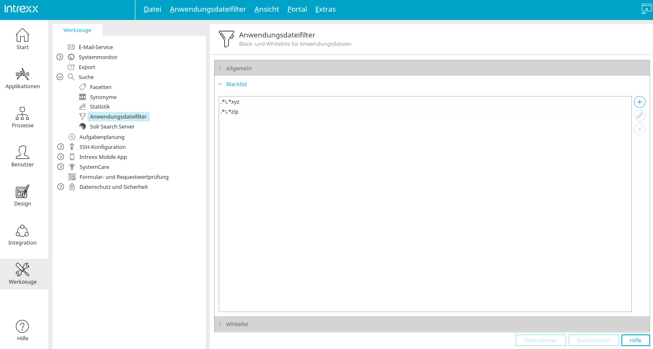
Task: Click the plus icon to add blacklist entry
Action: pos(640,102)
